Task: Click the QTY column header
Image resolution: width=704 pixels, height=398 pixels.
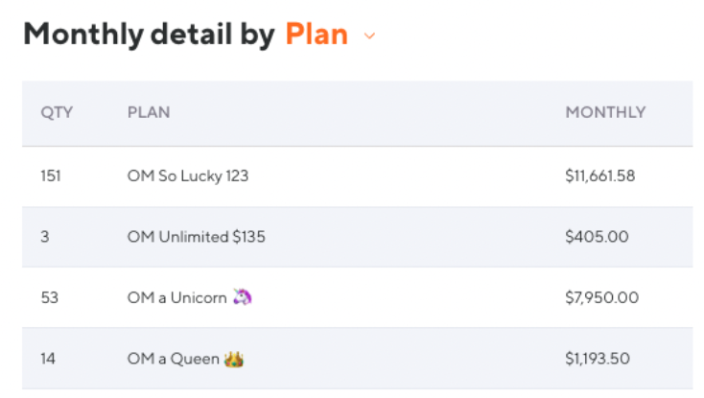Action: pos(57,112)
